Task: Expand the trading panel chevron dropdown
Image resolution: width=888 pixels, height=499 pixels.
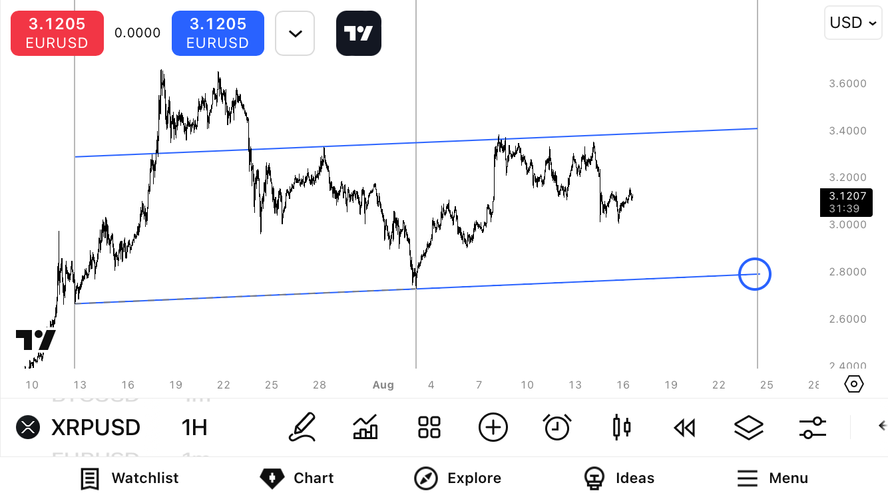Action: 295,33
